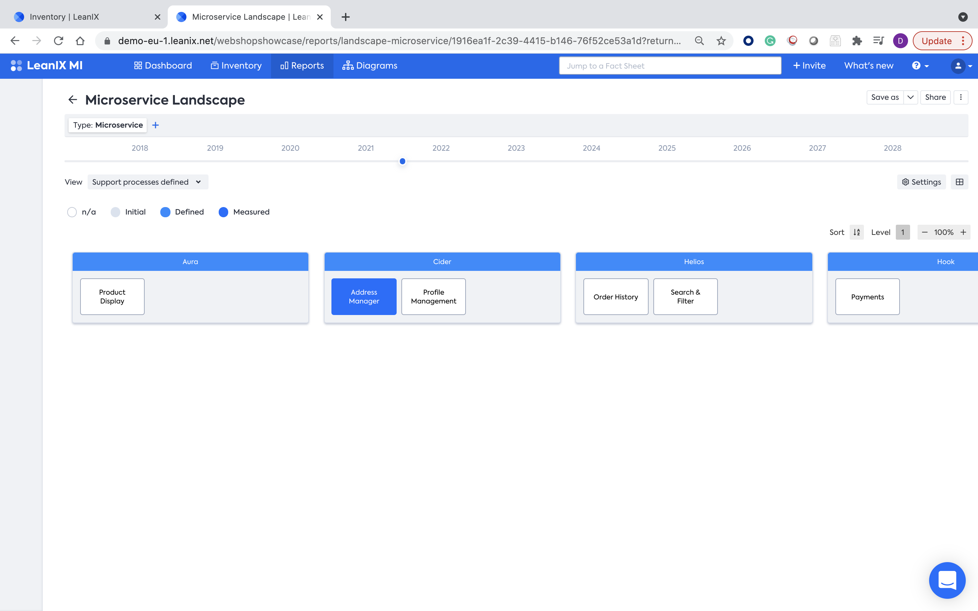Click the timeline slider handle
Screen dimensions: 978x611
coord(402,161)
